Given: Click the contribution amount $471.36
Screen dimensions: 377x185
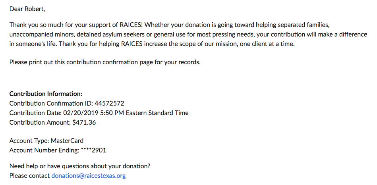Looking at the screenshot, I should click(84, 122).
